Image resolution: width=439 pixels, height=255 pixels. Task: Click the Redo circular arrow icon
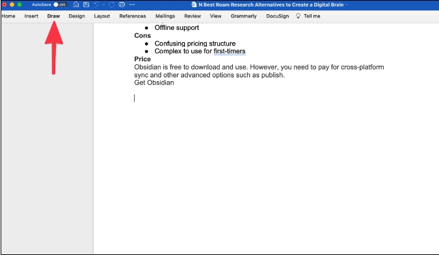pos(111,5)
